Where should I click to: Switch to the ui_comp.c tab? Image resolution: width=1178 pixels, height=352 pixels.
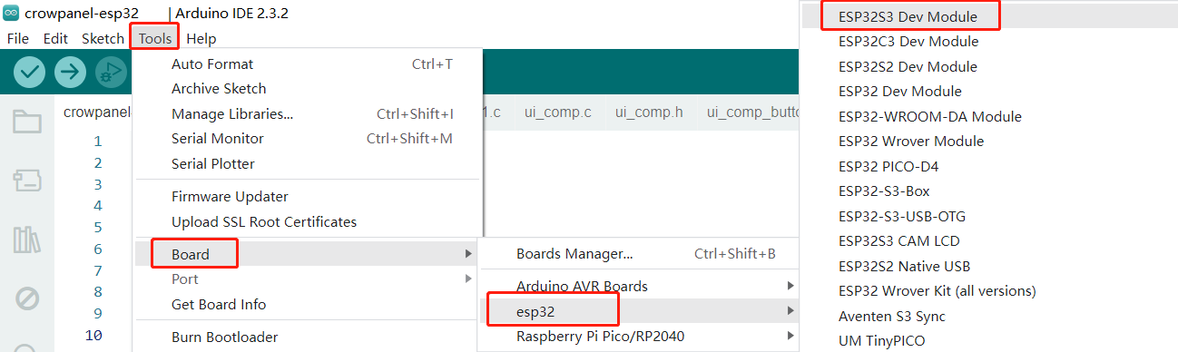[558, 112]
